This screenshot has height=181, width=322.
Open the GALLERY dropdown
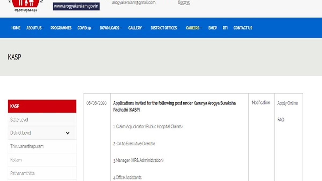pos(135,28)
